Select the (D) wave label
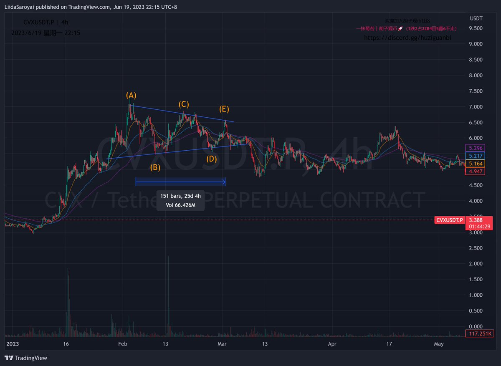 [x=212, y=159]
